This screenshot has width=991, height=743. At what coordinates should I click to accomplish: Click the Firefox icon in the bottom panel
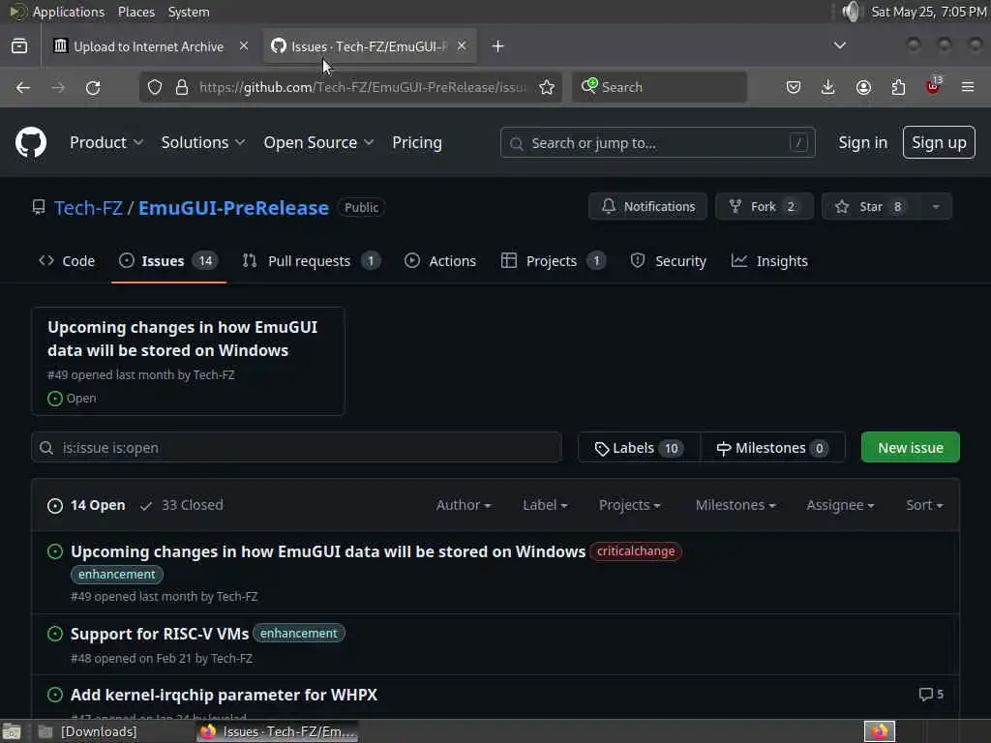880,731
